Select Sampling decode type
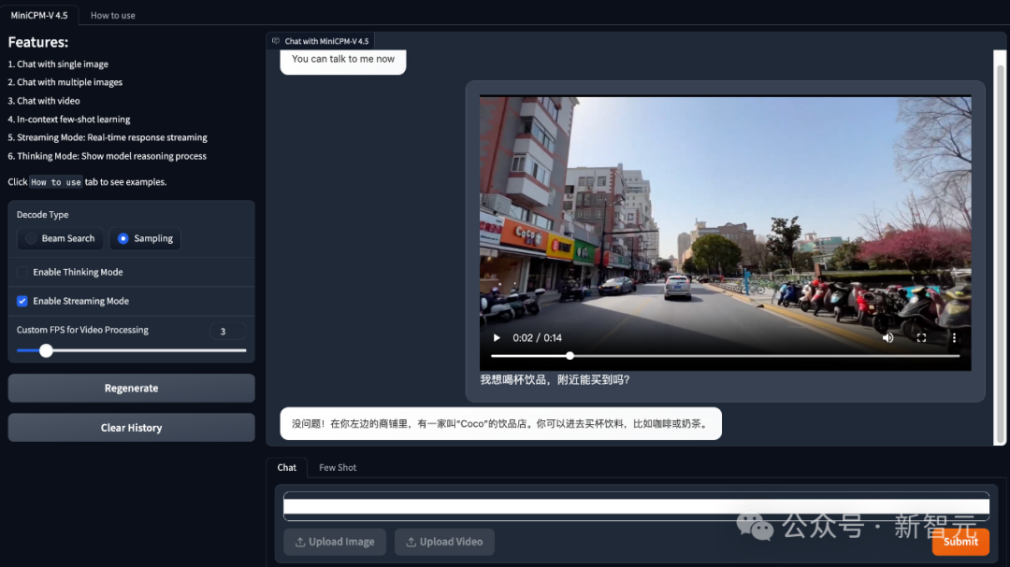1010x567 pixels. point(145,238)
